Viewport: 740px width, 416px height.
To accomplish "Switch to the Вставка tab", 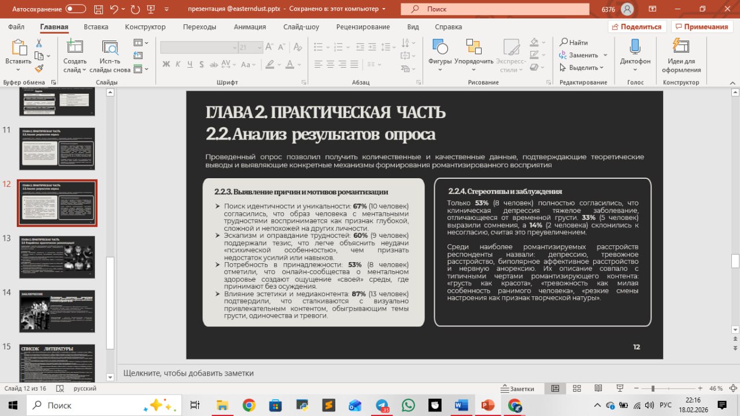I will pos(96,27).
